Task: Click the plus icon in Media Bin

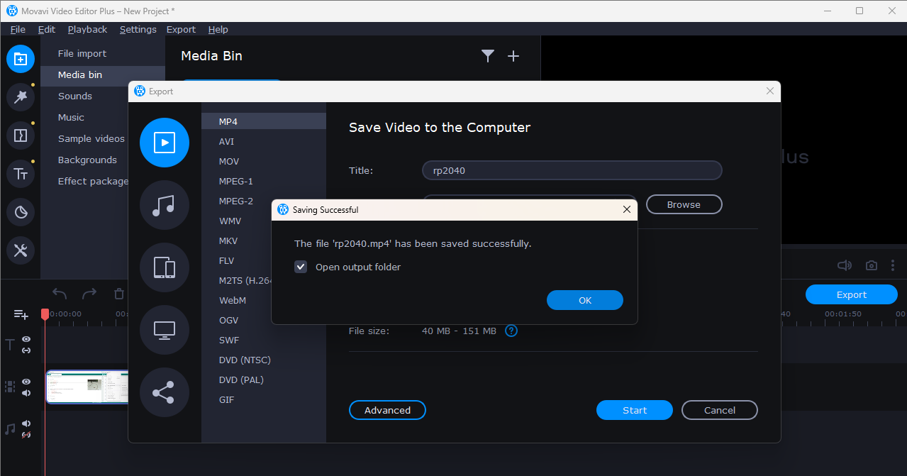Action: (x=513, y=56)
